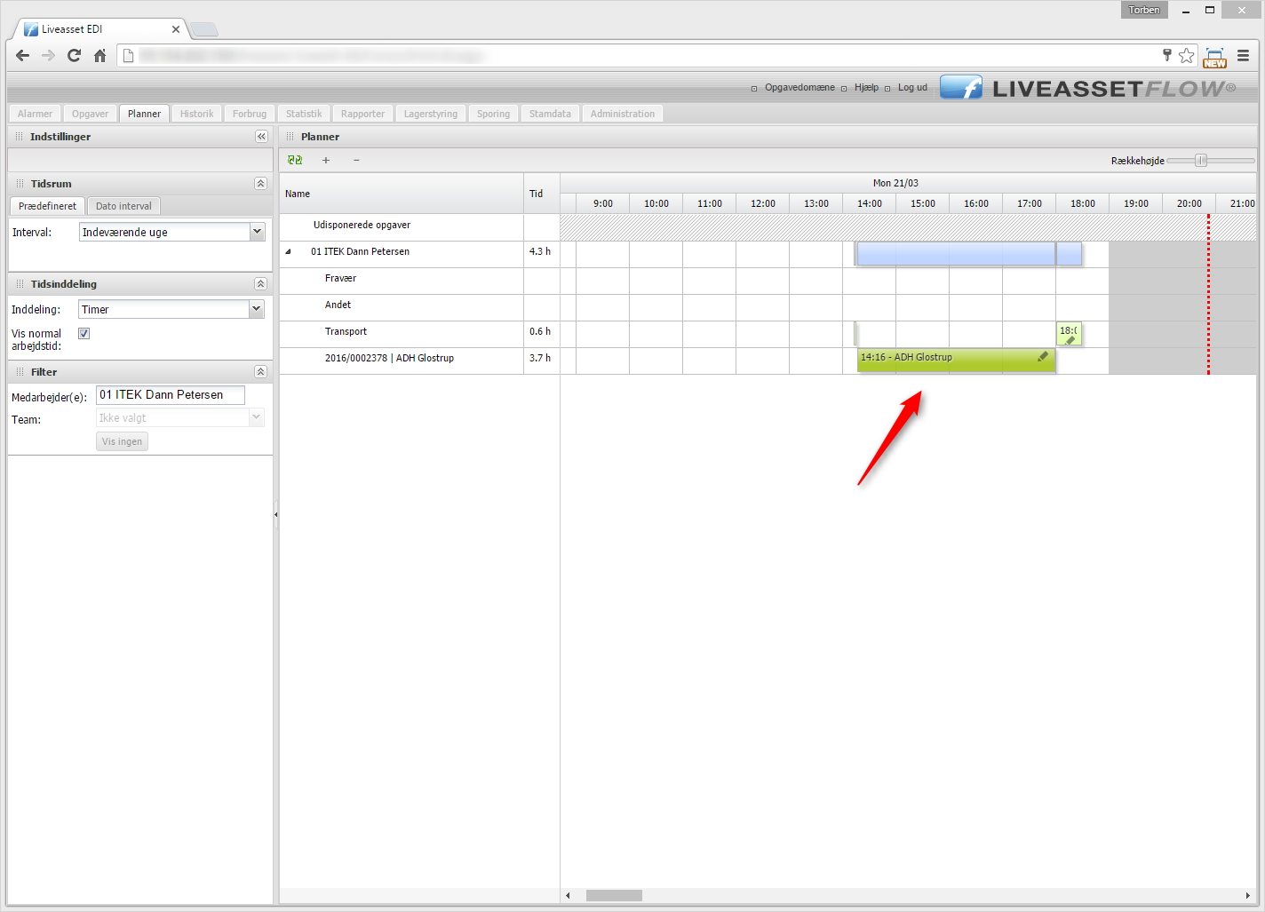Viewport: 1265px width, 912px height.
Task: Click the Log ud link
Action: point(911,88)
